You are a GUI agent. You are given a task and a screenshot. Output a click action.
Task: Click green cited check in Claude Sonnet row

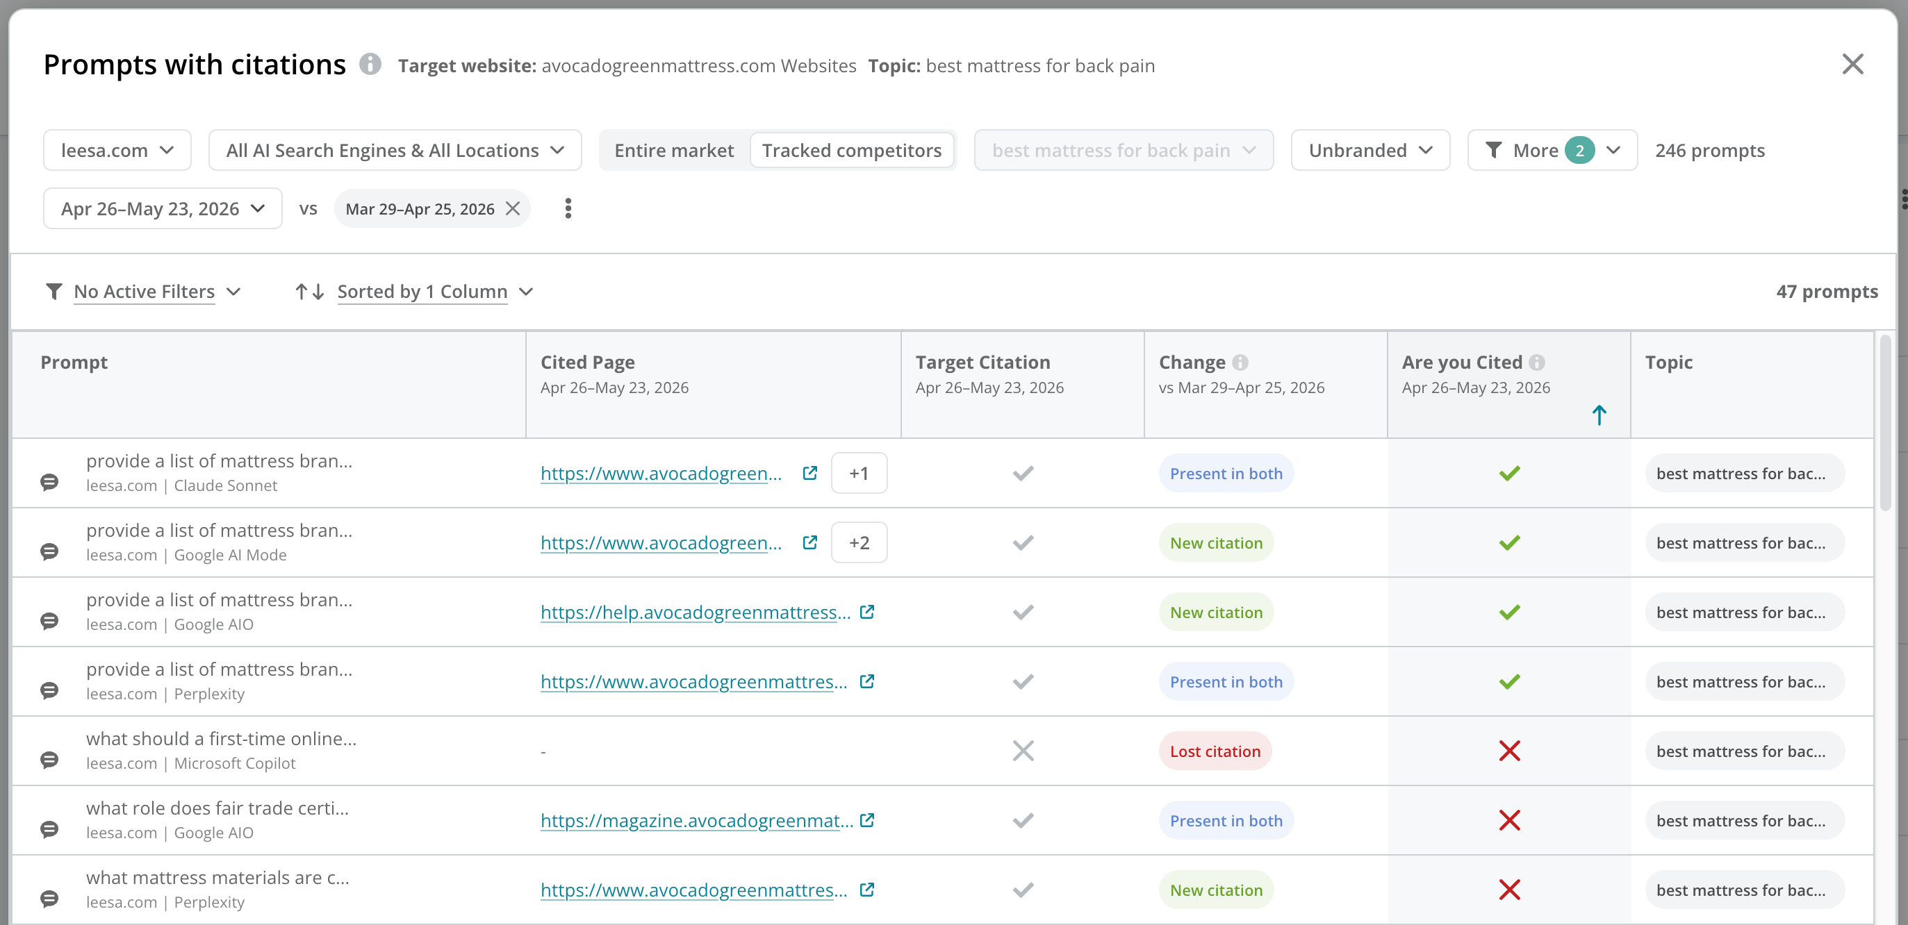pyautogui.click(x=1508, y=474)
